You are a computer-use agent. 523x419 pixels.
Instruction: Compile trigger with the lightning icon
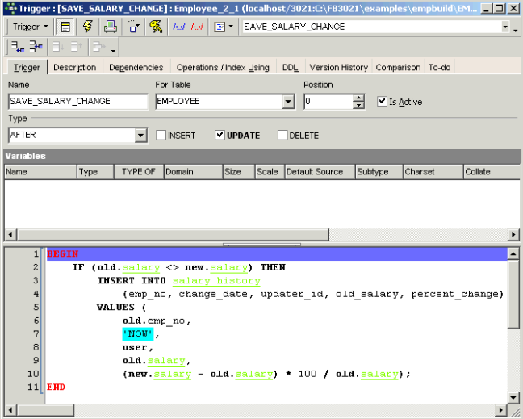tap(88, 27)
